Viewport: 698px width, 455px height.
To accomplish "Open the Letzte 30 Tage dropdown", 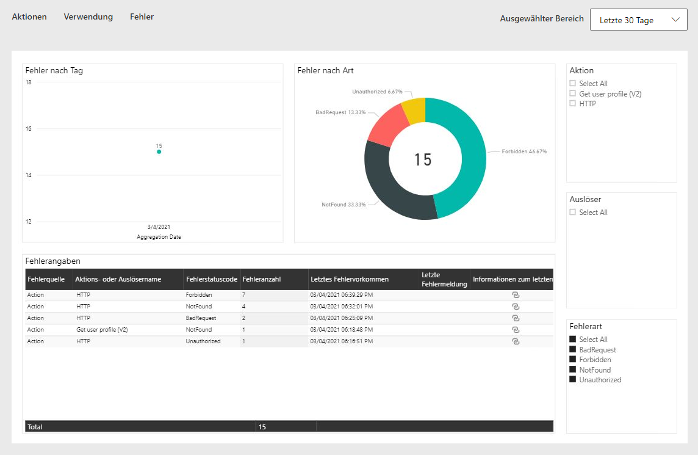I will 638,20.
